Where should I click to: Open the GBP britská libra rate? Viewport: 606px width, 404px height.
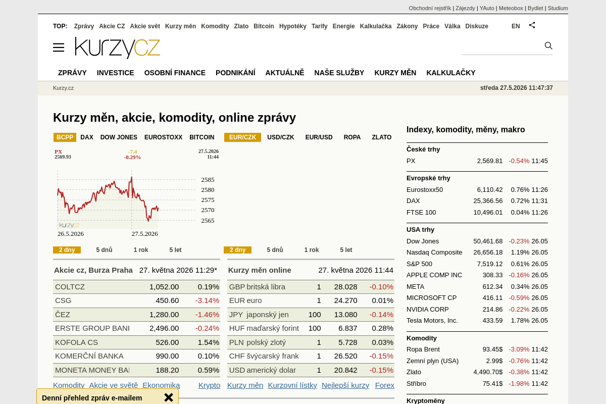[311, 287]
